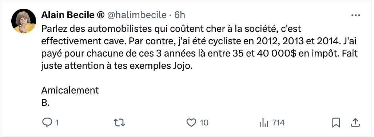Click the reply count of 1
This screenshot has width=374, height=137.
click(56, 123)
